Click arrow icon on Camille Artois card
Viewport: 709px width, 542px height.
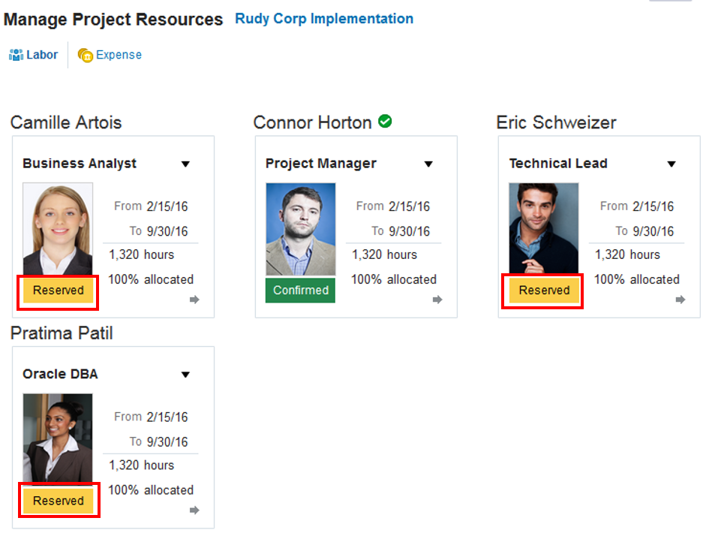(x=194, y=300)
